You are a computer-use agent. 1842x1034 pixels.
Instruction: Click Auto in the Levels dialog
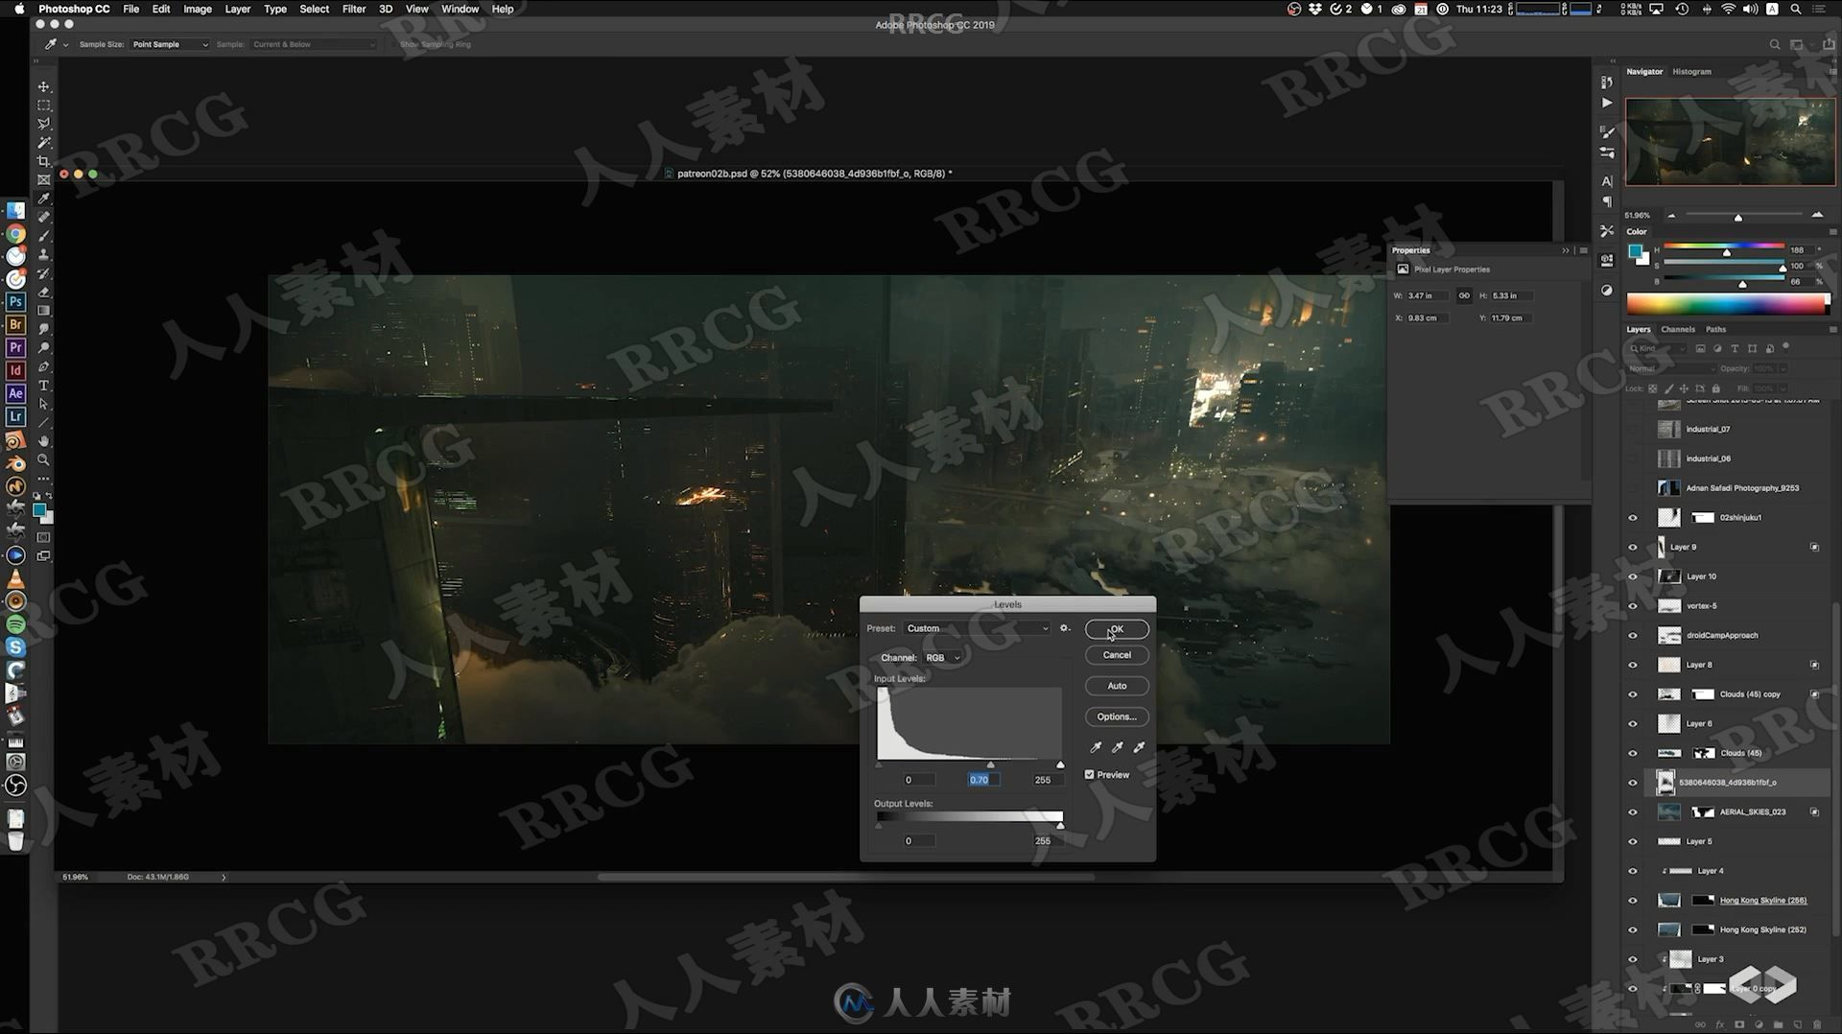tap(1117, 686)
